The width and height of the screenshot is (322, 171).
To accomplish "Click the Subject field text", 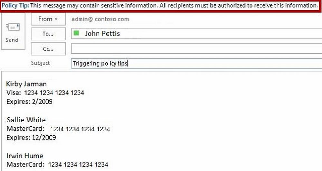I will point(100,63).
